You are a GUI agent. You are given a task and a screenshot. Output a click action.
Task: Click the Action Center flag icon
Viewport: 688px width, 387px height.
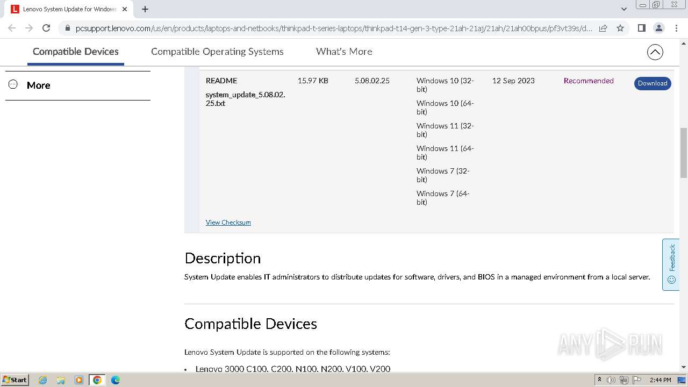click(x=637, y=380)
